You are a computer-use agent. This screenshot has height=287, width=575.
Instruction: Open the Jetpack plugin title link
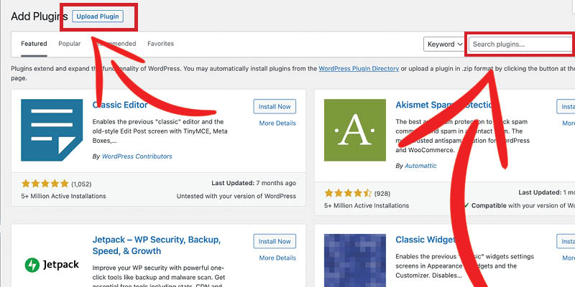157,245
